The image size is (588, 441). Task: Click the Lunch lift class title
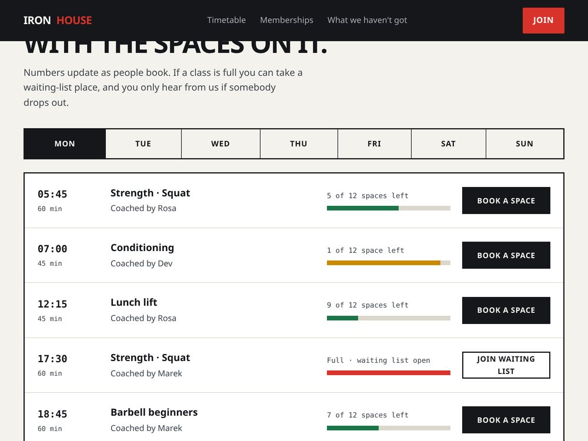[x=134, y=302]
